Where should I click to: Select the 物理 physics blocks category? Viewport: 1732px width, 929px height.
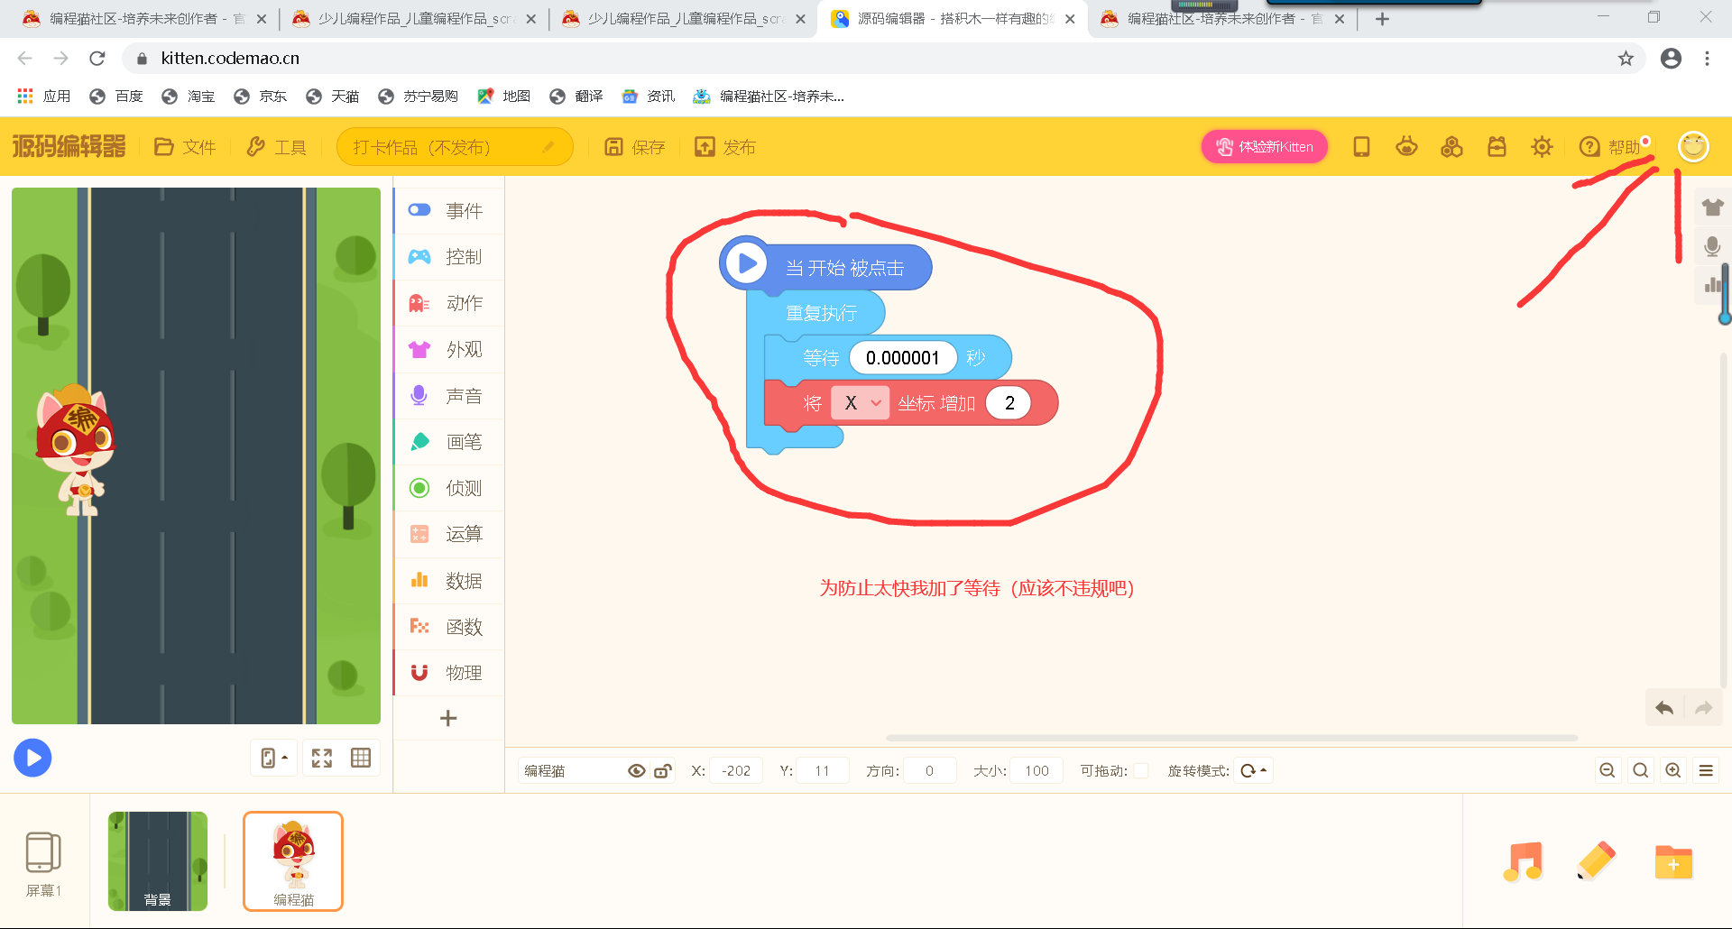[x=448, y=673]
